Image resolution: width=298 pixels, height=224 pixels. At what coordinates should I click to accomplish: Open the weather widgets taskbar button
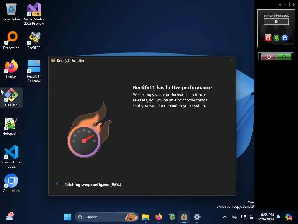pos(9,217)
